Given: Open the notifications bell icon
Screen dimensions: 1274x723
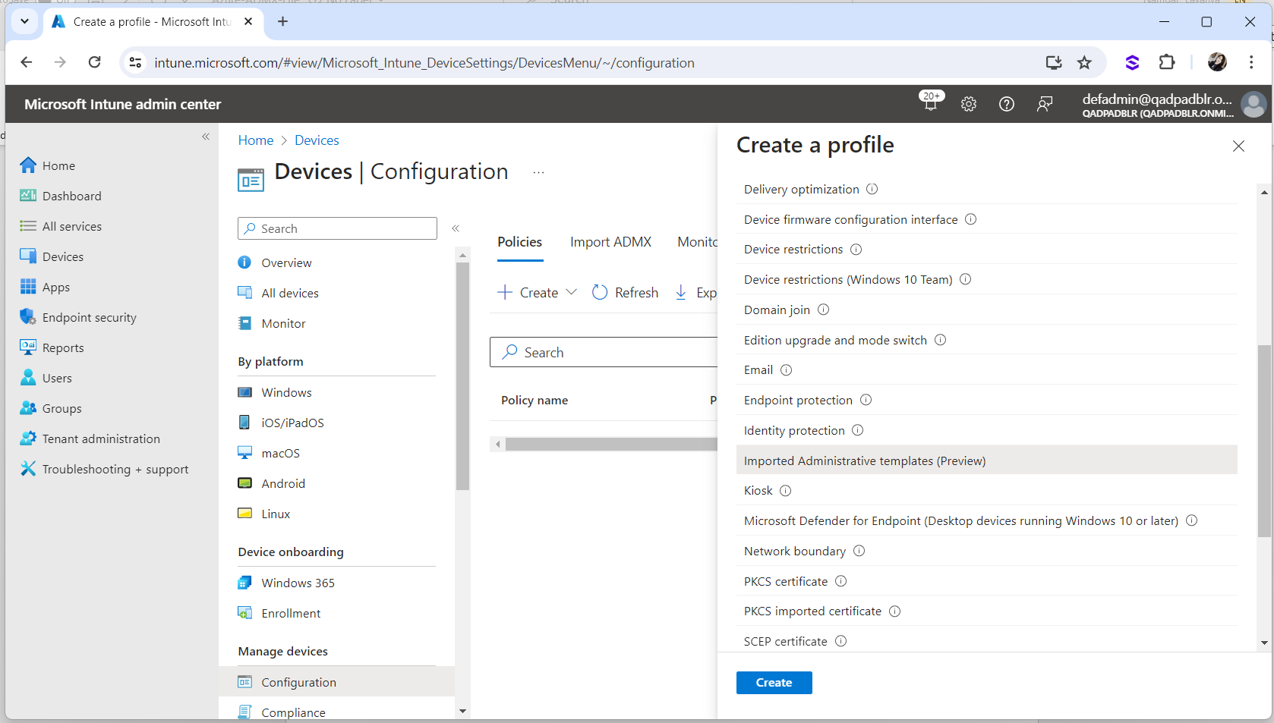Looking at the screenshot, I should (x=930, y=103).
